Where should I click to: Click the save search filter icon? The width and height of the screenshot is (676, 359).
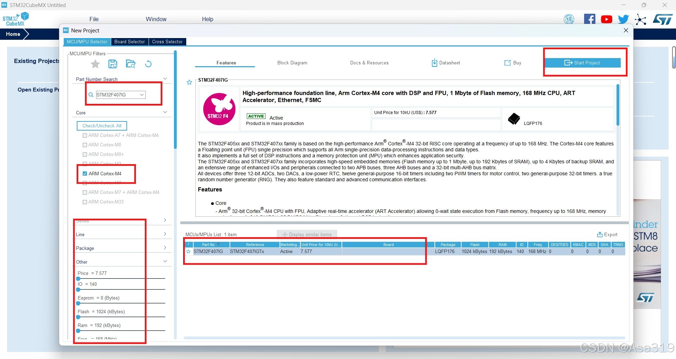coord(113,64)
